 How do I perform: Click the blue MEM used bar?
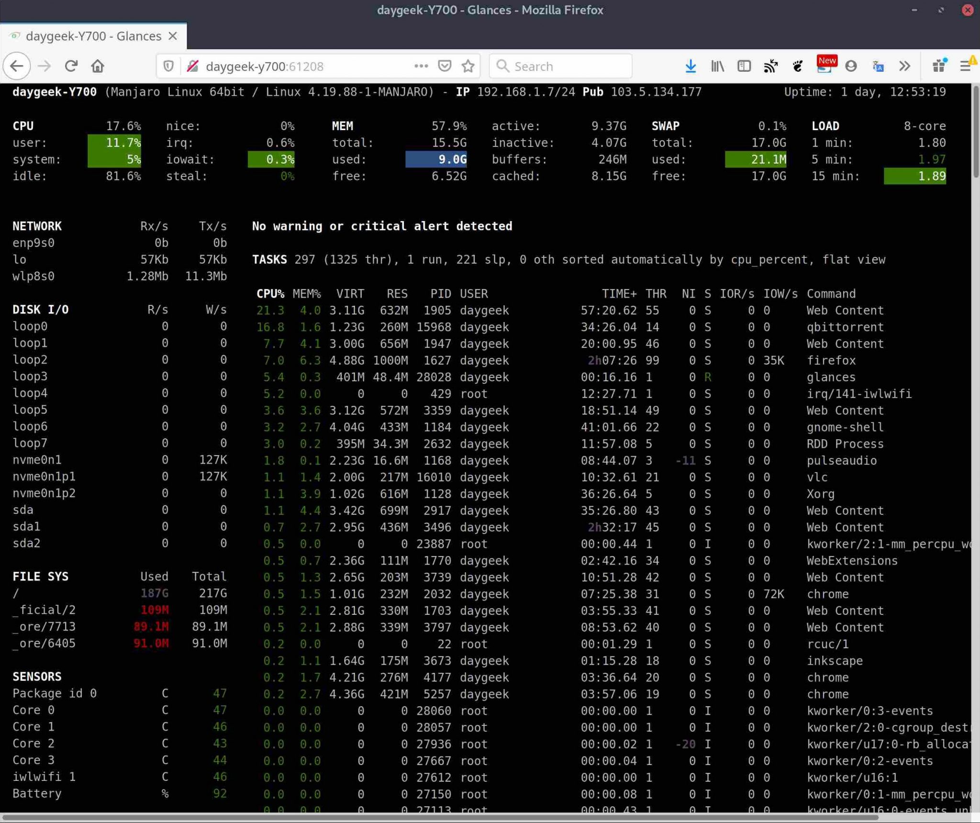coord(436,159)
